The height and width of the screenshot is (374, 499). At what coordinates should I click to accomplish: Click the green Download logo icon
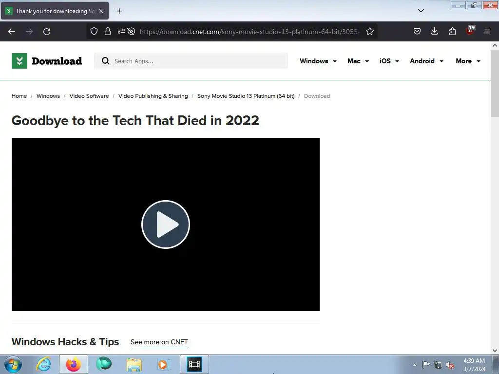pyautogui.click(x=19, y=61)
